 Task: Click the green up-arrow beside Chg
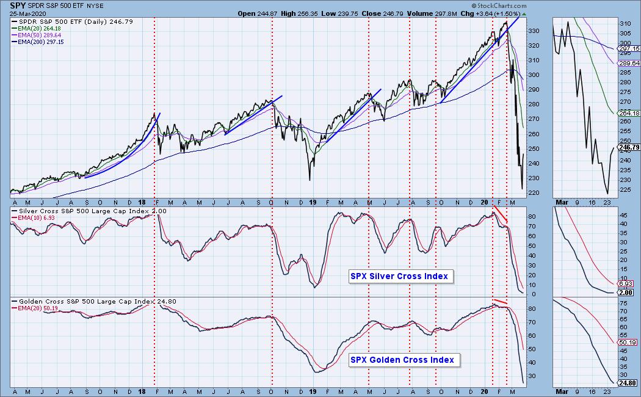coord(524,14)
